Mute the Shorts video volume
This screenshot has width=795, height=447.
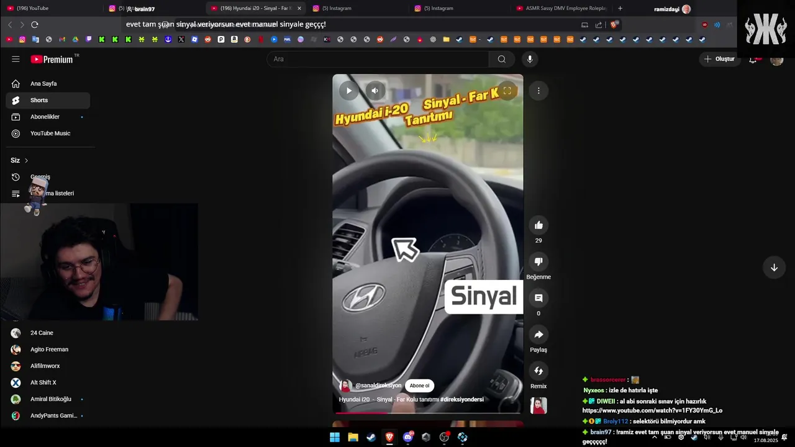(375, 91)
